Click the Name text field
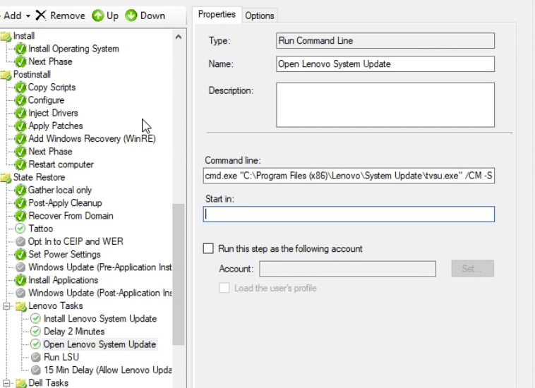This screenshot has width=535, height=388. pyautogui.click(x=385, y=64)
